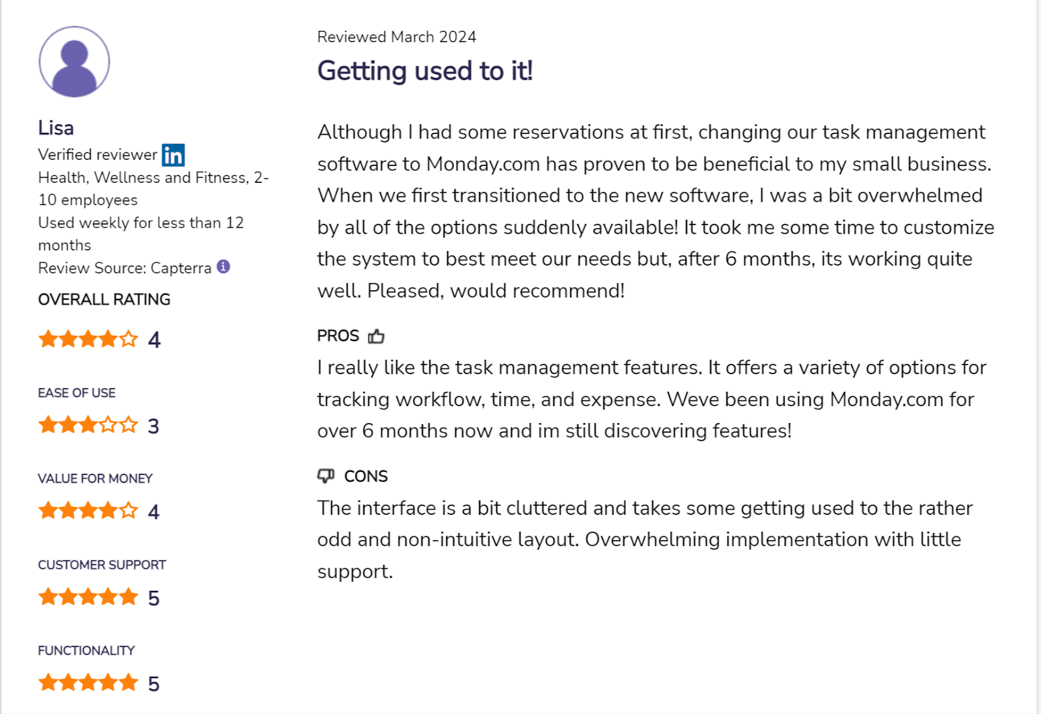Image resolution: width=1041 pixels, height=714 pixels.
Task: Click the thumbs-up icon beside PROS
Action: pos(376,336)
